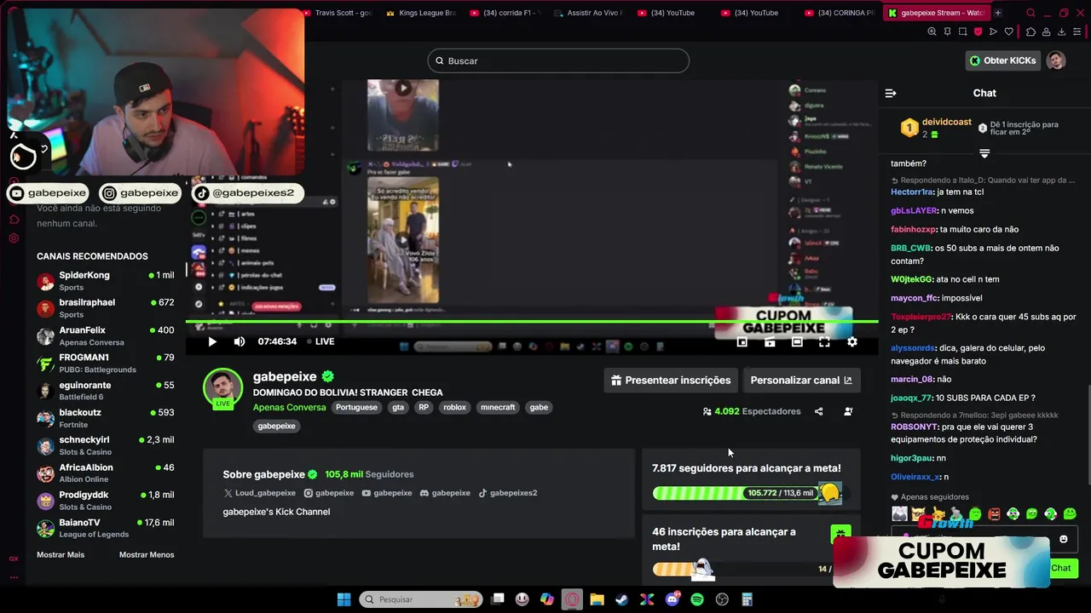Image resolution: width=1091 pixels, height=613 pixels.
Task: Share the stream with the share icon
Action: click(818, 411)
